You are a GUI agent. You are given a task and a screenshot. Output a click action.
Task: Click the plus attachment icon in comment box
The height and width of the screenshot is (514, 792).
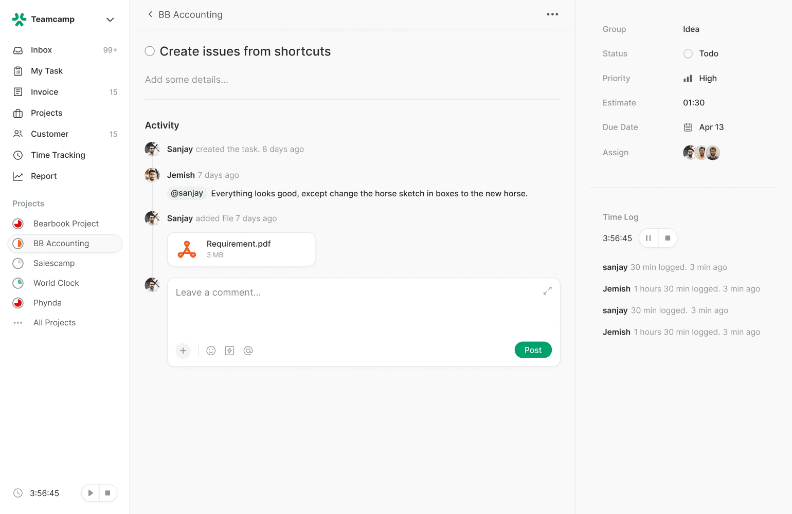(183, 351)
